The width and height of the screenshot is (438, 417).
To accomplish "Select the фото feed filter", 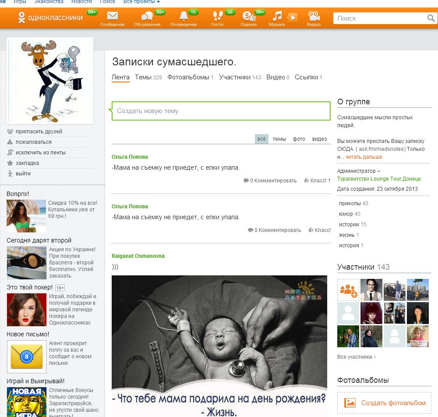I will [299, 139].
